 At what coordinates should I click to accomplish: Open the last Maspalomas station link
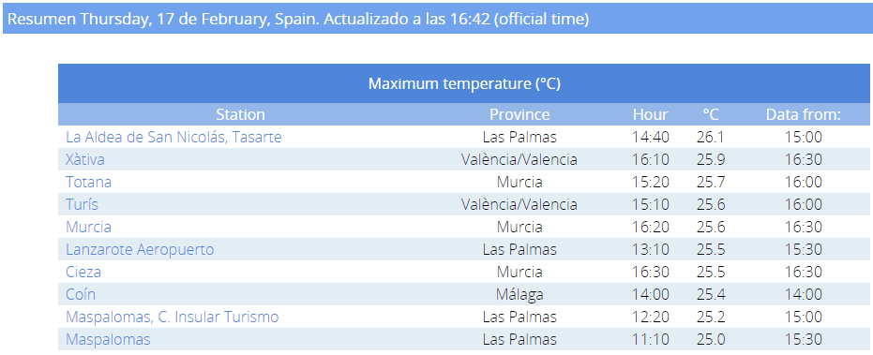pos(108,339)
